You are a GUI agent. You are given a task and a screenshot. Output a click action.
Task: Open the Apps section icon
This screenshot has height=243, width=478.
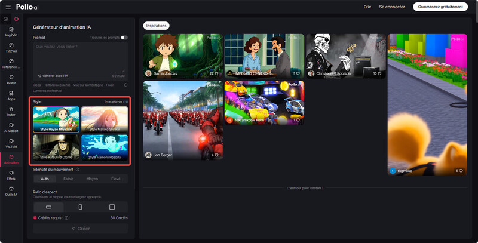[x=11, y=96]
